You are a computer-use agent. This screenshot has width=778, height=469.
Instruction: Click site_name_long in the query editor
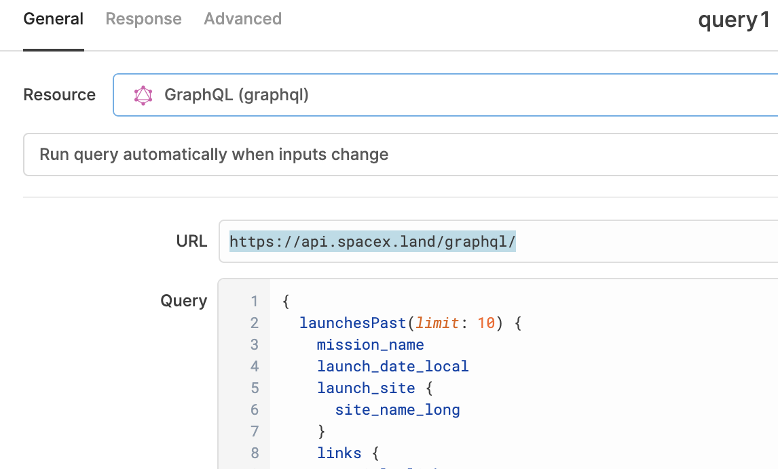pyautogui.click(x=397, y=409)
